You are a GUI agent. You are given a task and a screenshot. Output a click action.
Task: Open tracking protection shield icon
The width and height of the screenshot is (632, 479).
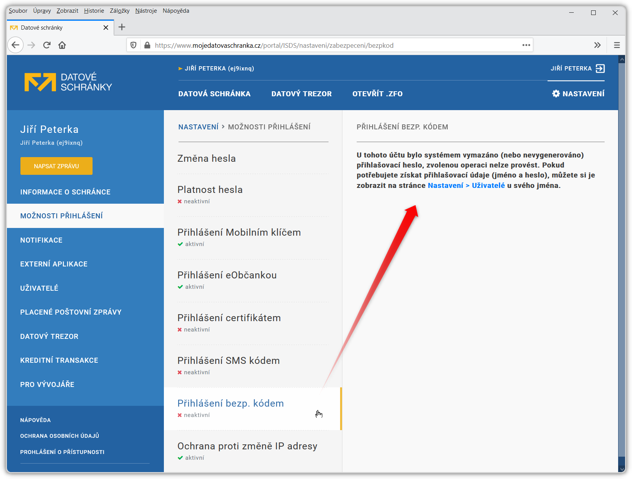click(x=133, y=45)
